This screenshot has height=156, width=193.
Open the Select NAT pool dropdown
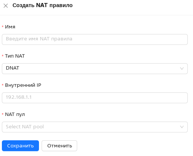tap(95, 127)
